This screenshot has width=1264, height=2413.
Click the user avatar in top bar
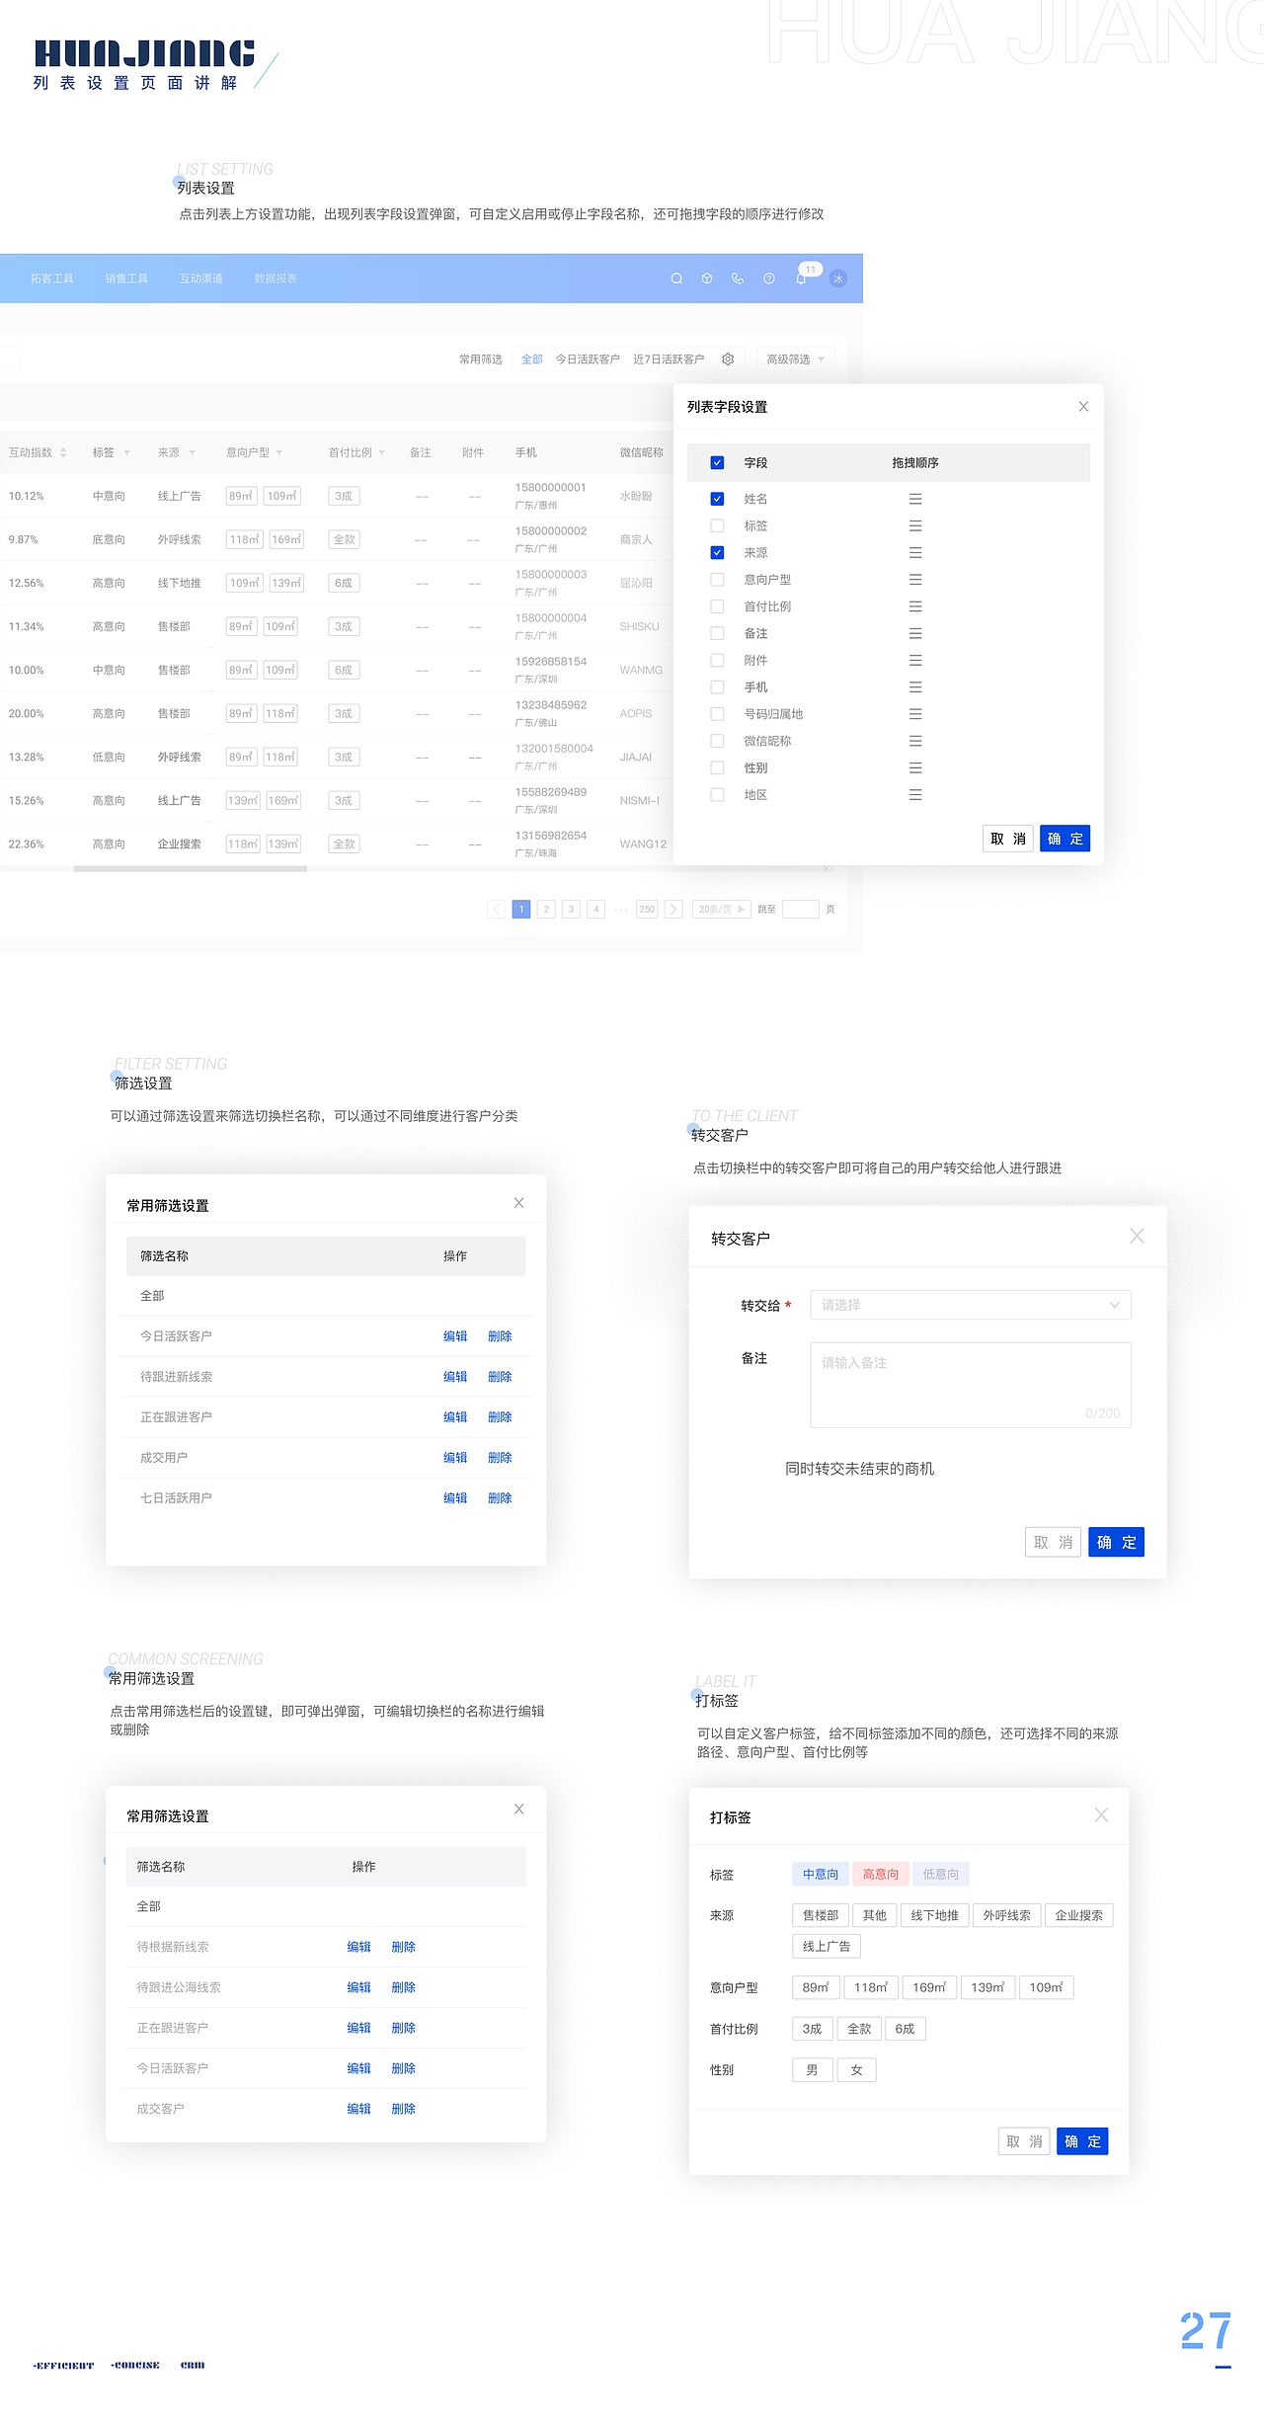pyautogui.click(x=838, y=279)
